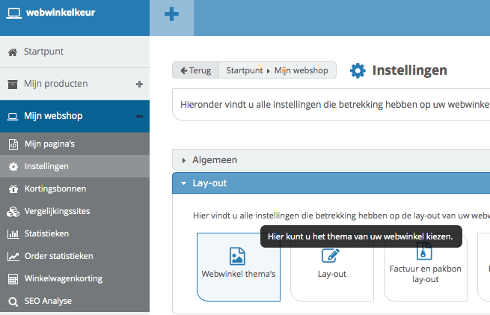Viewport: 490px width, 315px height.
Task: Click the plus icon in top tab bar
Action: (171, 14)
